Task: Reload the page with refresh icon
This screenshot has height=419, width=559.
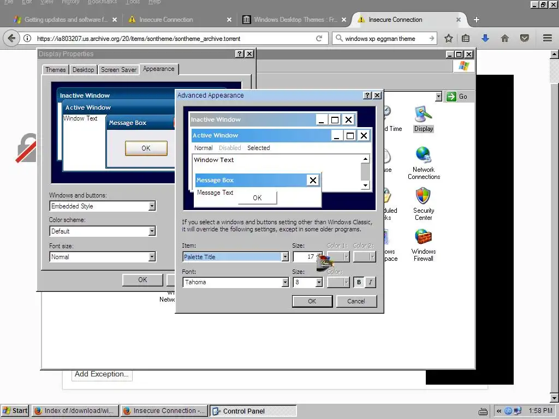Action: [319, 39]
